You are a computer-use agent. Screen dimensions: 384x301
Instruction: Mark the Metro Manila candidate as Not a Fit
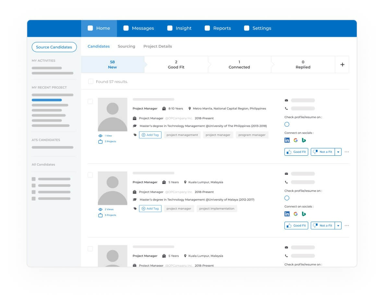[323, 152]
